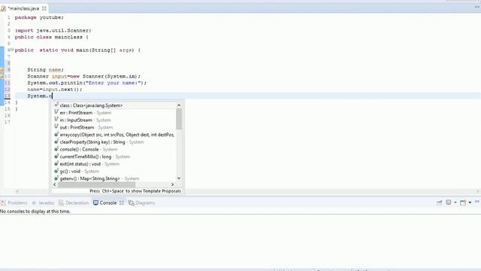Click the down arrow of the proposal scrollbar
Image resolution: width=481 pixels, height=271 pixels.
click(x=179, y=178)
